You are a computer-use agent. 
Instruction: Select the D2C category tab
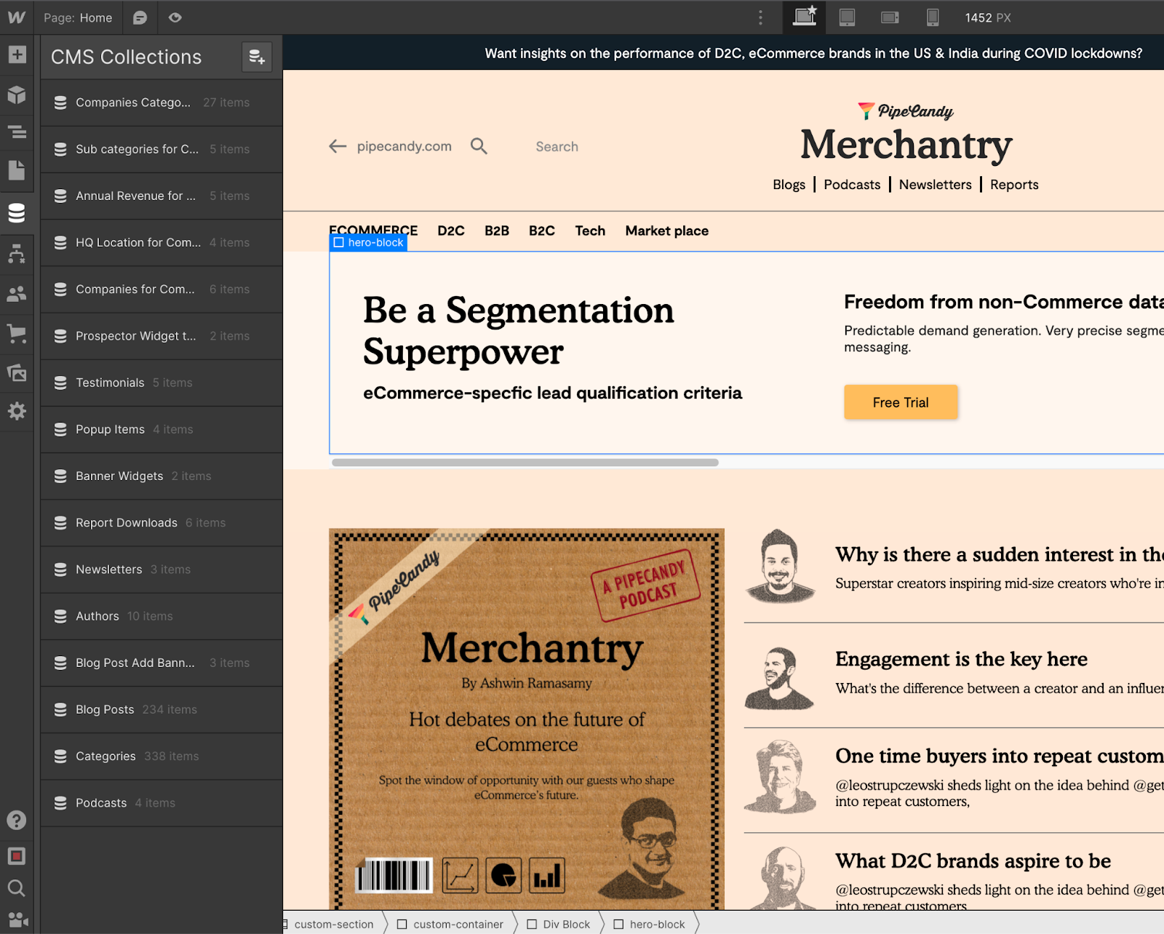[x=451, y=231]
